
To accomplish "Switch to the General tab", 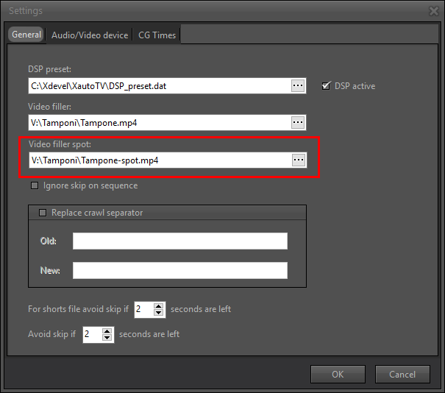I will pos(26,35).
